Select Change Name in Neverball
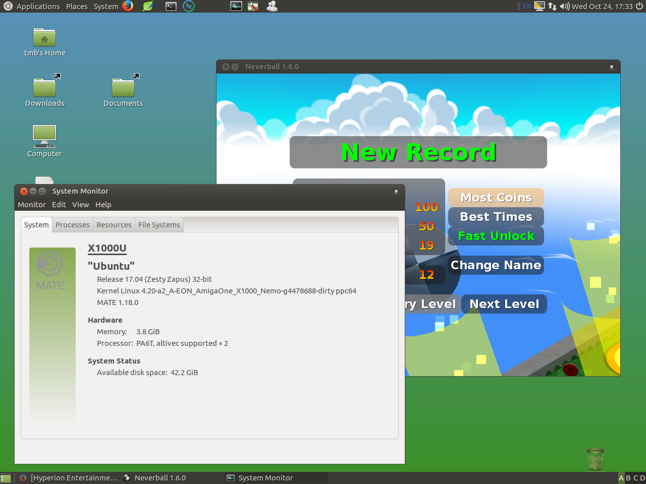This screenshot has height=484, width=646. [496, 265]
